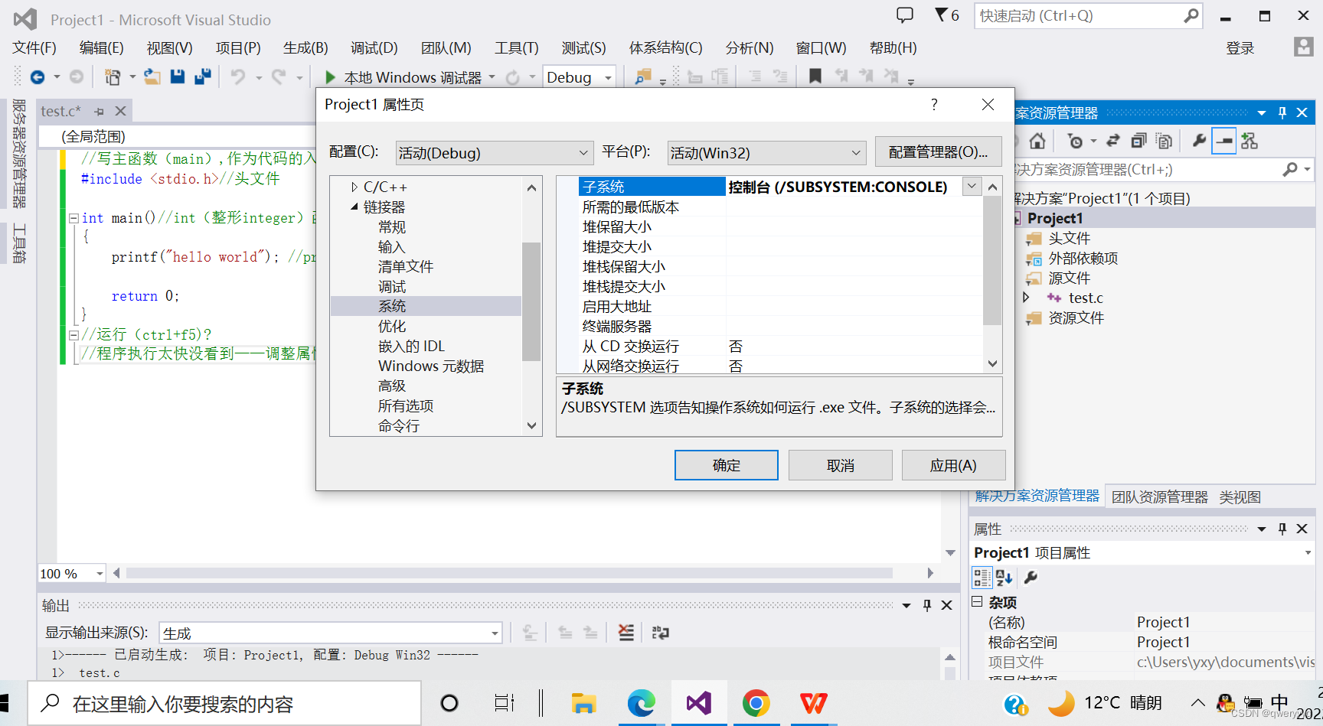Open the 子系统 value dropdown arrow
1323x726 pixels.
pos(972,186)
